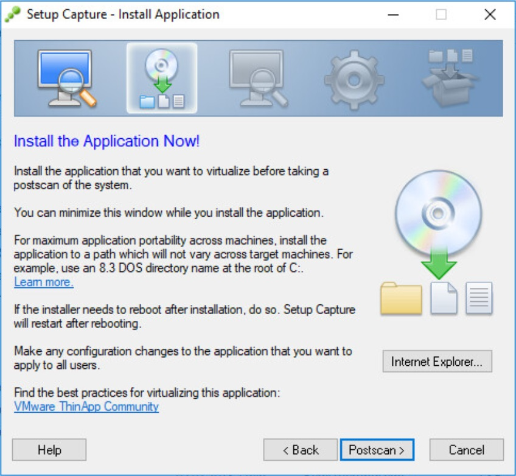Screen dimensions: 516x476
Task: Open the Help for this wizard page
Action: coord(49,450)
